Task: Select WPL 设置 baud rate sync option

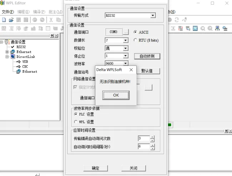Action: [76, 122]
